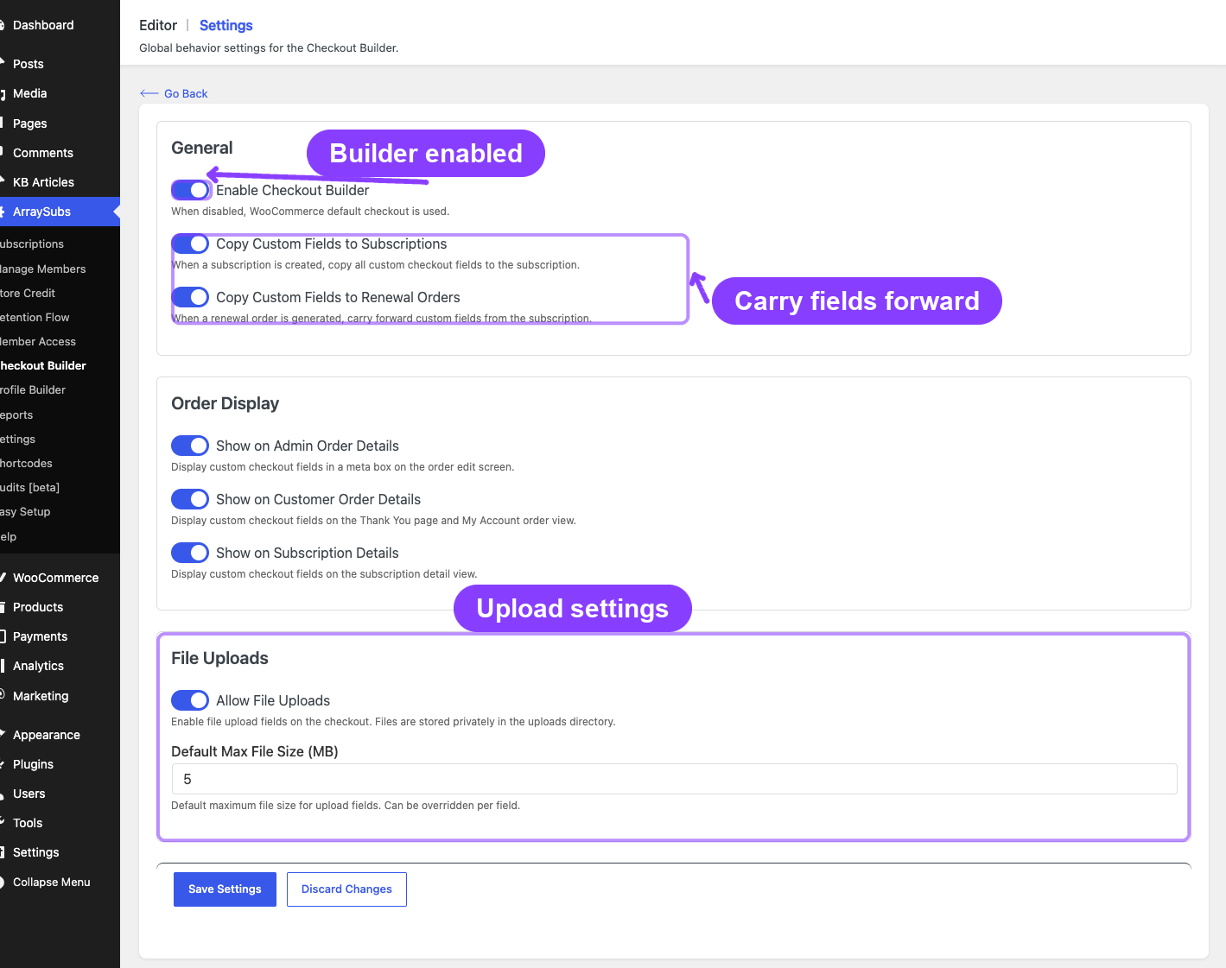Screen dimensions: 1226x968
Task: Open Posts menu
Action: pyautogui.click(x=60, y=64)
